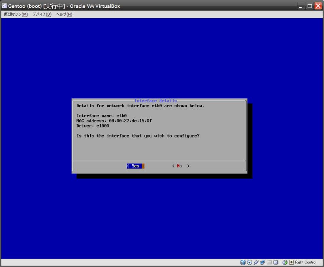Click the keyboard capture arrow icon
Viewport: 324px width, 267px height.
pyautogui.click(x=291, y=262)
